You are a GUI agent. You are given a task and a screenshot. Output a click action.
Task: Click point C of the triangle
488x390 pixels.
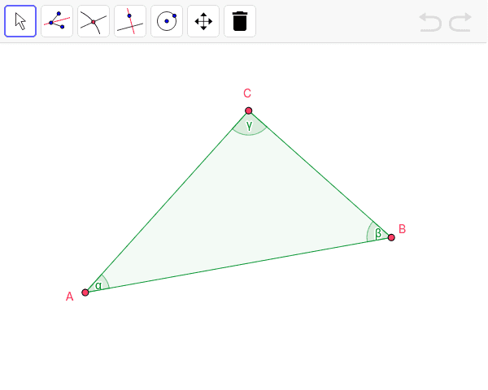coord(248,110)
